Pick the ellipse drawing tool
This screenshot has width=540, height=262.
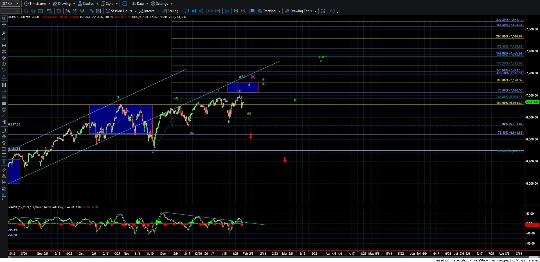pyautogui.click(x=4, y=149)
